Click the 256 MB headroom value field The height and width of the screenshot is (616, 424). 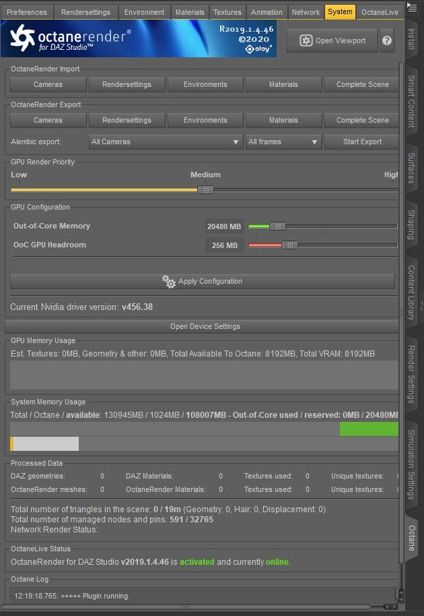click(x=224, y=245)
